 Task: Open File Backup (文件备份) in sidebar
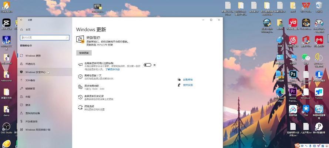45,80
